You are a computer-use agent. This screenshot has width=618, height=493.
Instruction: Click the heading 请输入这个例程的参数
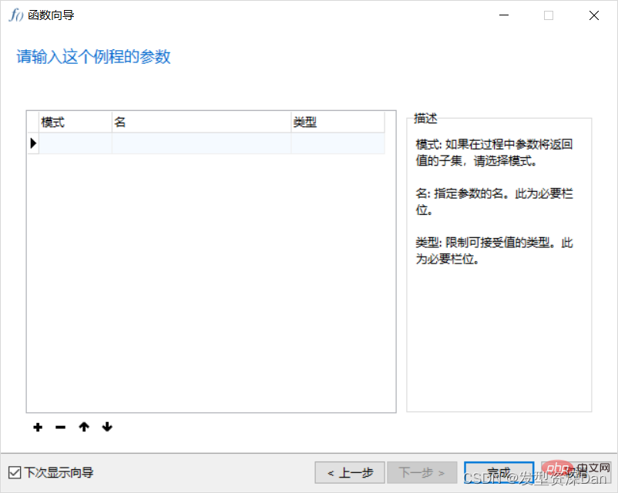pyautogui.click(x=93, y=57)
